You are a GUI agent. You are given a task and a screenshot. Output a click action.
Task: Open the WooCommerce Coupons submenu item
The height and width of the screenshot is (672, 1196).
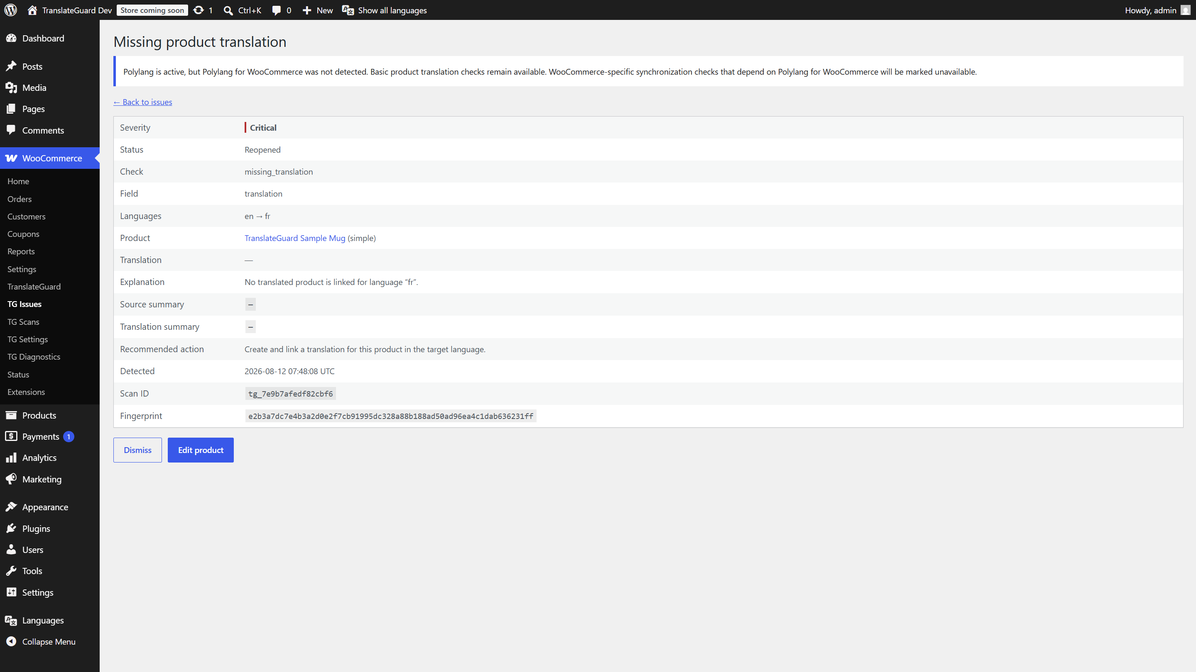[23, 234]
